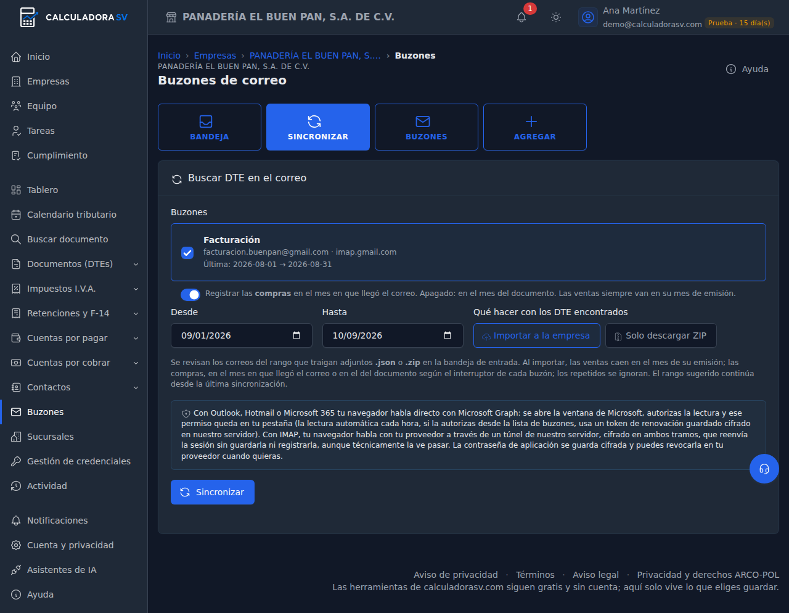
Task: Click the Notificaciones bell icon in sidebar
Action: tap(16, 520)
